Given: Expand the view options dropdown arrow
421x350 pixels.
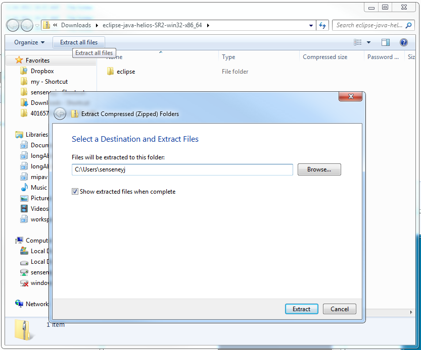Looking at the screenshot, I should tap(368, 42).
